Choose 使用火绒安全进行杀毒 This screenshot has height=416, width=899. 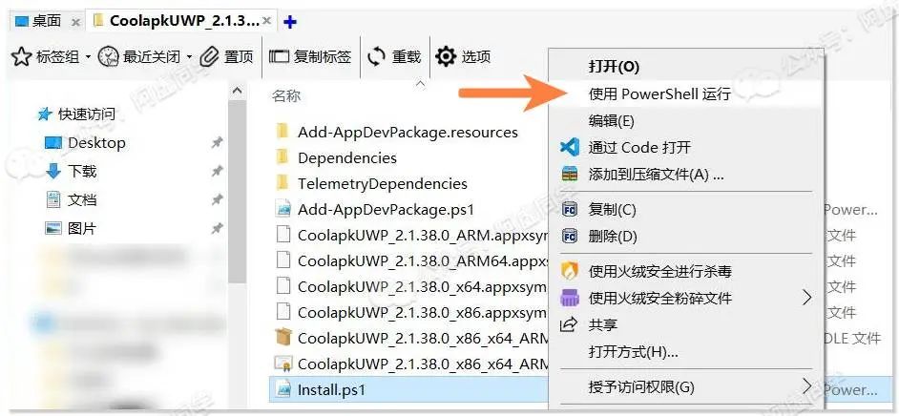coord(659,272)
